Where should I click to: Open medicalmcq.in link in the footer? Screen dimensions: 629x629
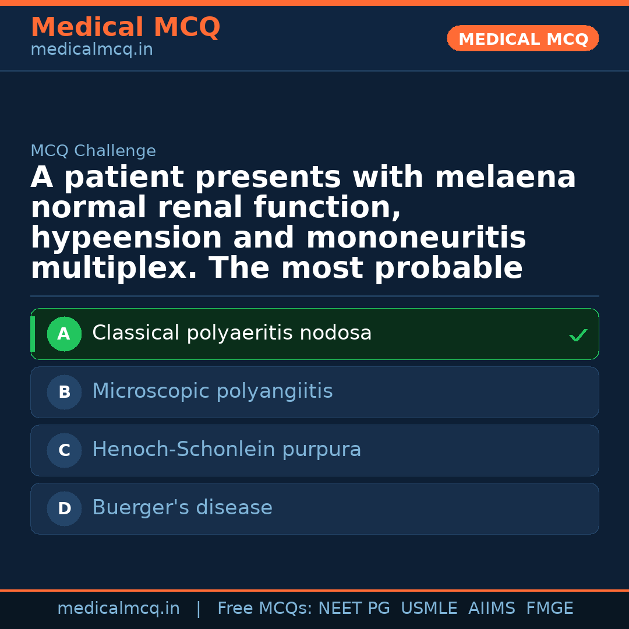[118, 609]
